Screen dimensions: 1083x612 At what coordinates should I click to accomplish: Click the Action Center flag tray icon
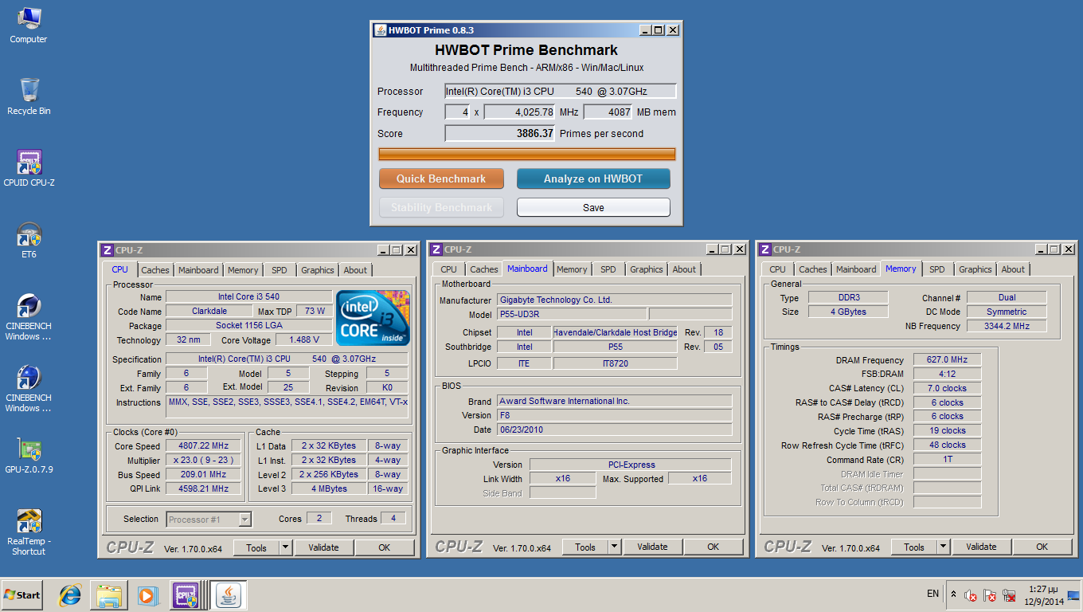pyautogui.click(x=990, y=595)
